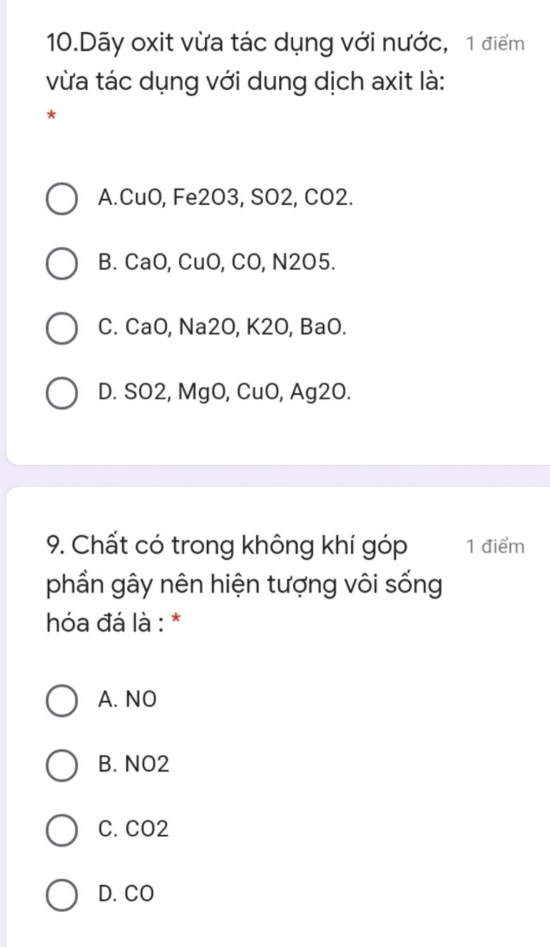Viewport: 550px width, 947px height.
Task: Click the question 10 title text
Action: (x=248, y=62)
